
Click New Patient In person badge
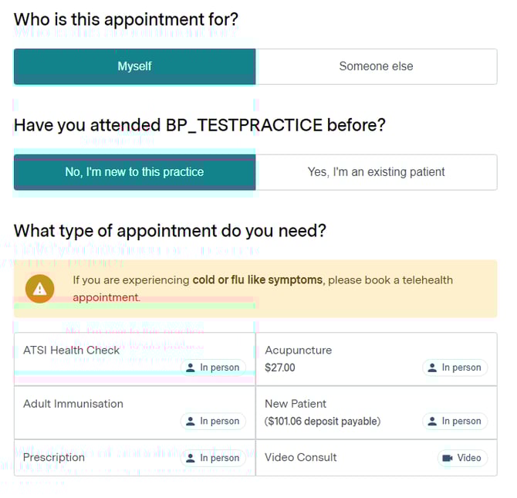pyautogui.click(x=454, y=421)
